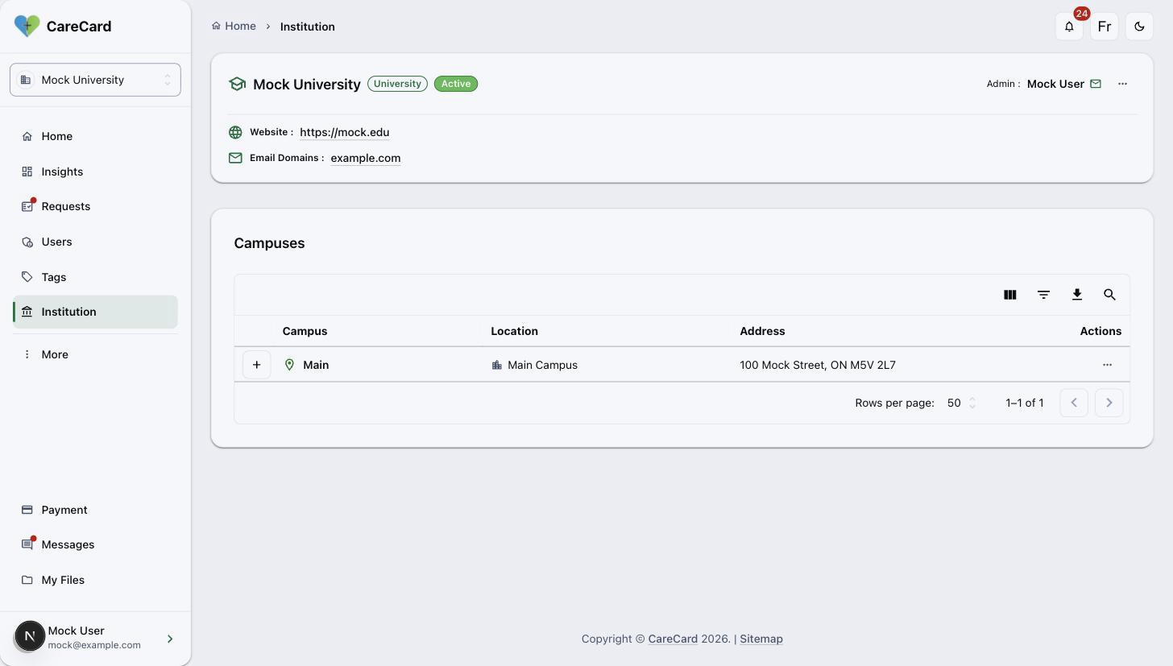The width and height of the screenshot is (1173, 666).
Task: Open Requests in sidebar
Action: [x=95, y=206]
